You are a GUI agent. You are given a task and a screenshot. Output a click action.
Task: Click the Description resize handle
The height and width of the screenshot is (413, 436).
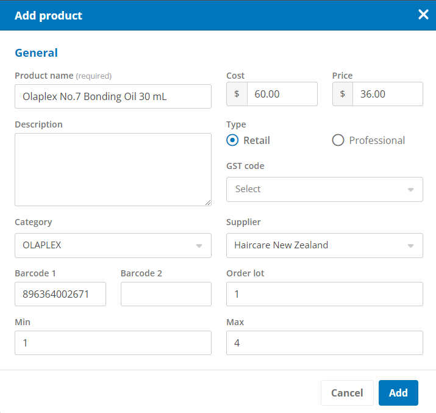(x=208, y=203)
